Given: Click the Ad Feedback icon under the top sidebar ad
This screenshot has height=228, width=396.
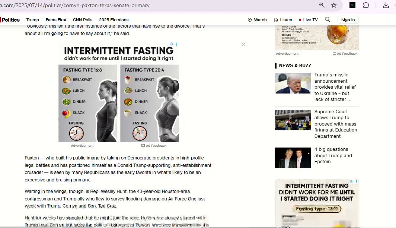Looking at the screenshot, I should pyautogui.click(x=334, y=54).
